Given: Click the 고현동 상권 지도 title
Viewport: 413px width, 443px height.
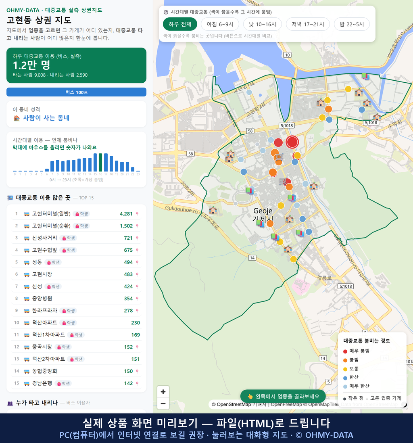Looking at the screenshot, I should (x=39, y=20).
